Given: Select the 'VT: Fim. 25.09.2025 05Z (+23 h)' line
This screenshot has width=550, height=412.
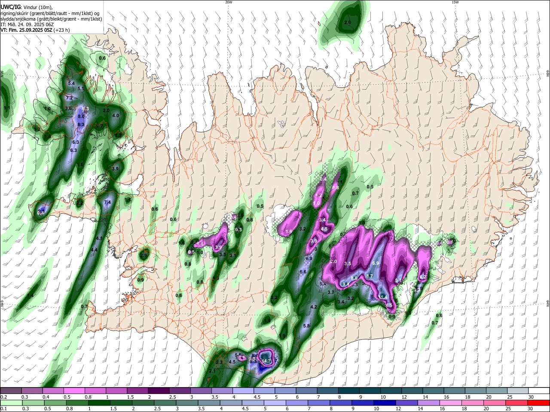Looking at the screenshot, I should tap(35, 30).
